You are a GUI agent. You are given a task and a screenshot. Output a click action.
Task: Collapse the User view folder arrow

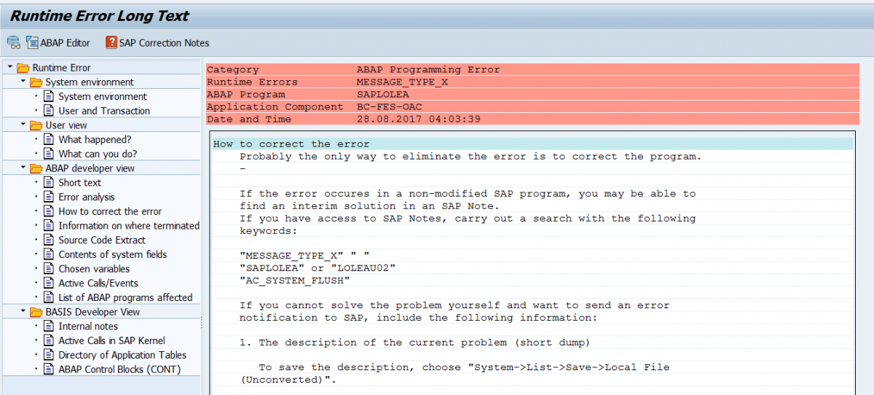pyautogui.click(x=23, y=125)
